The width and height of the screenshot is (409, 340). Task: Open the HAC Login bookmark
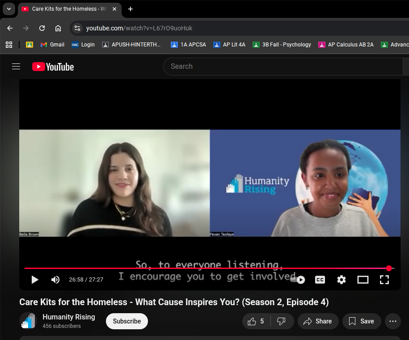[x=83, y=45]
